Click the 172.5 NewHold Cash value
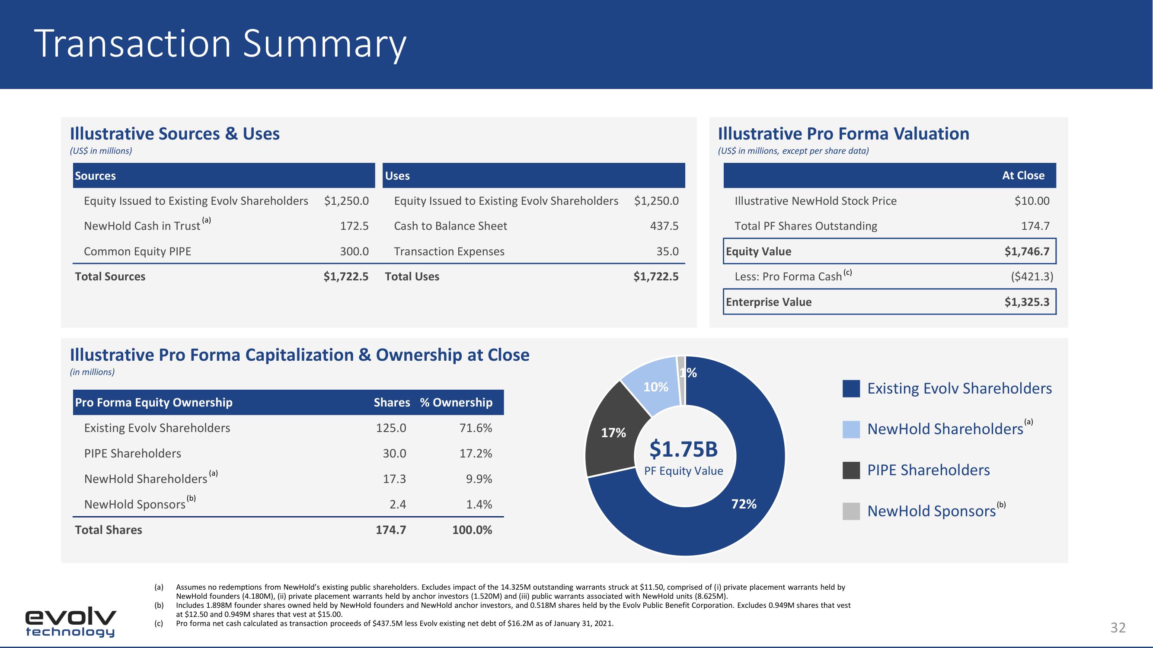Image resolution: width=1153 pixels, height=648 pixels. [x=354, y=226]
